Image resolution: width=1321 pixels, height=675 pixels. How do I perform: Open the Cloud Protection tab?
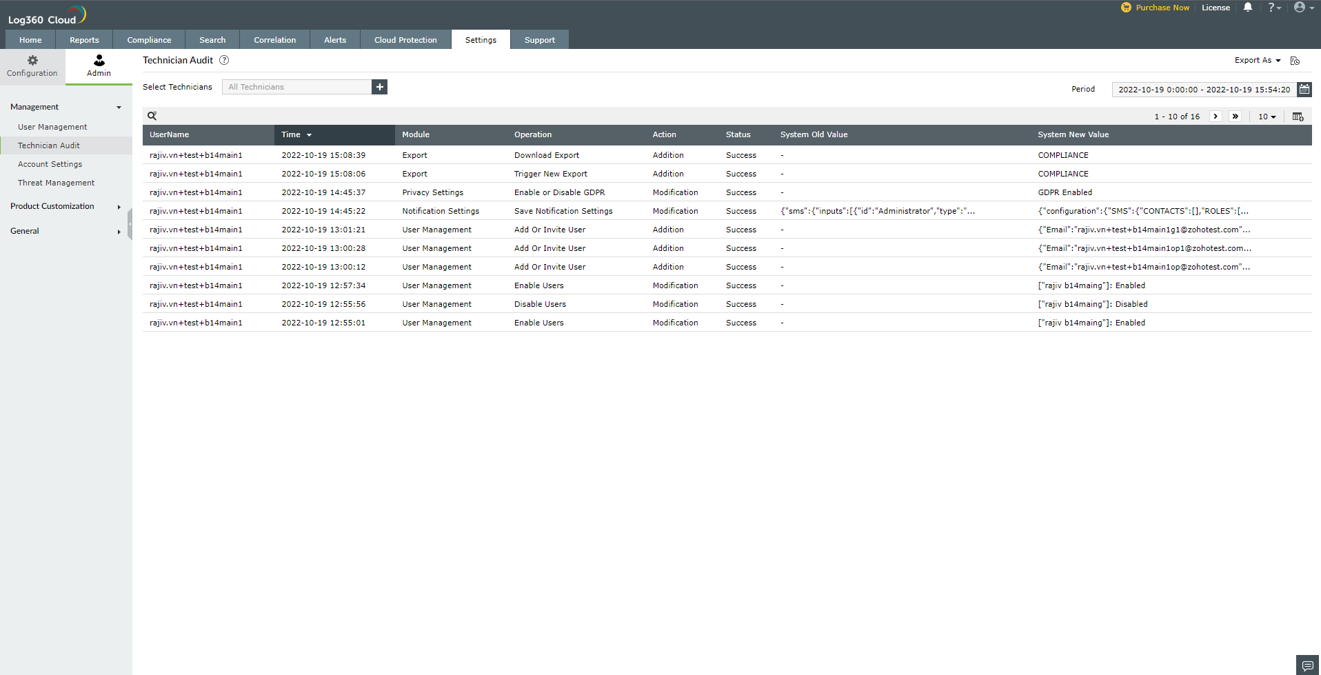(405, 40)
